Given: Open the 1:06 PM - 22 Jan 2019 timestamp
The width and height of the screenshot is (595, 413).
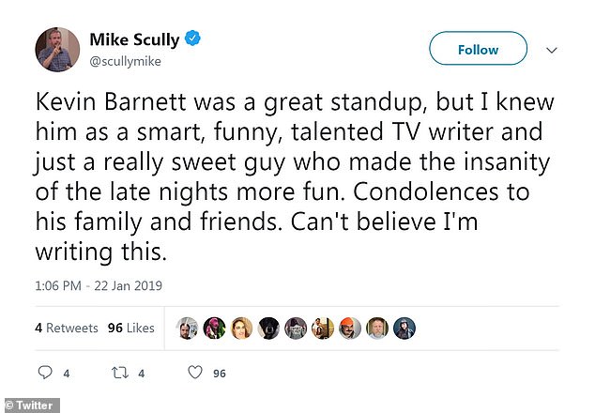Looking at the screenshot, I should tap(99, 285).
